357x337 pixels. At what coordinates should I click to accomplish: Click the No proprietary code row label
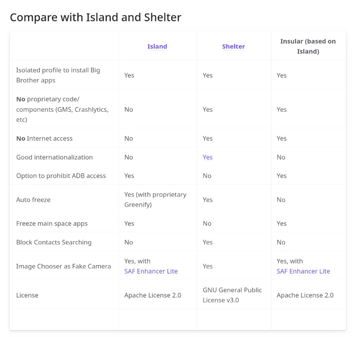coord(62,109)
